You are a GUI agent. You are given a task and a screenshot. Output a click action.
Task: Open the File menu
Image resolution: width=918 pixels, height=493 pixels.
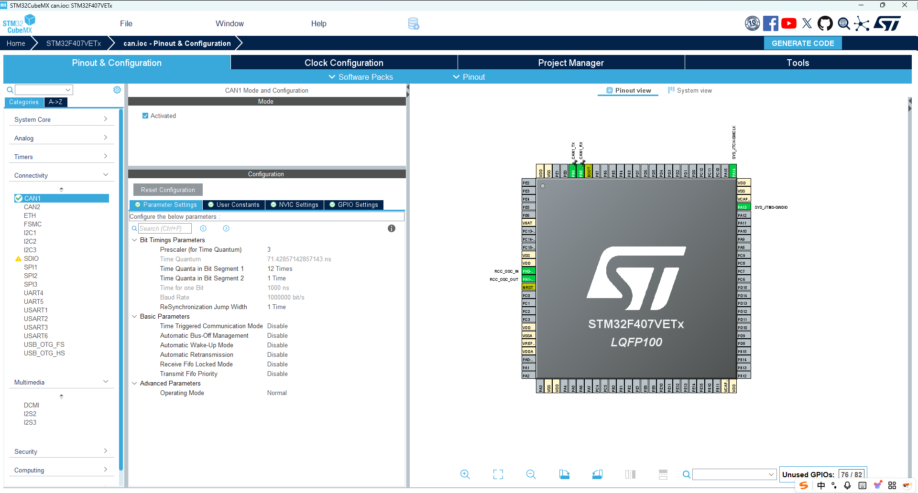click(x=126, y=23)
